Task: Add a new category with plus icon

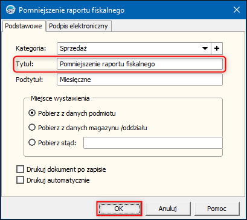Action: pyautogui.click(x=217, y=48)
